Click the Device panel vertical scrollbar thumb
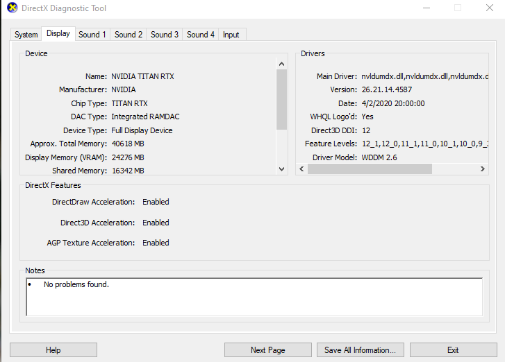 pyautogui.click(x=281, y=99)
